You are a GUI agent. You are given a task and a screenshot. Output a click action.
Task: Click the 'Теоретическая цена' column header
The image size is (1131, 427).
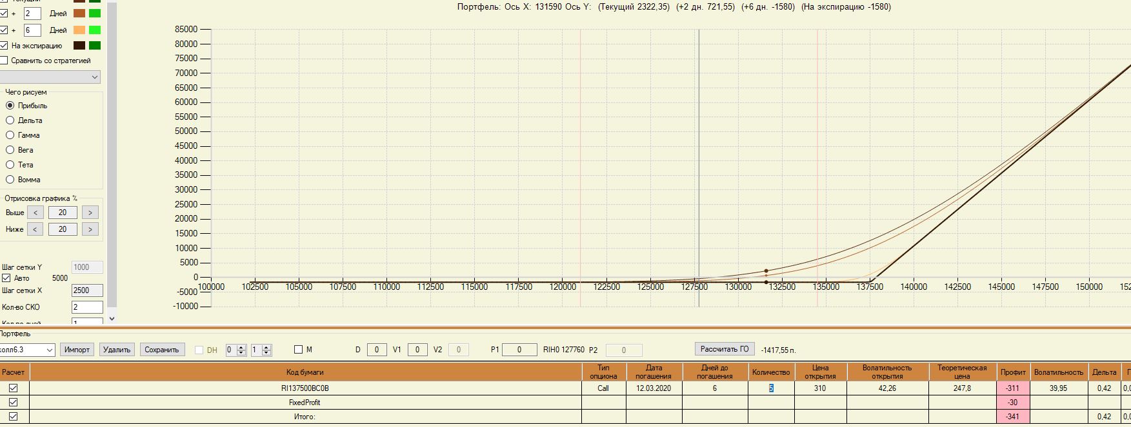(962, 372)
